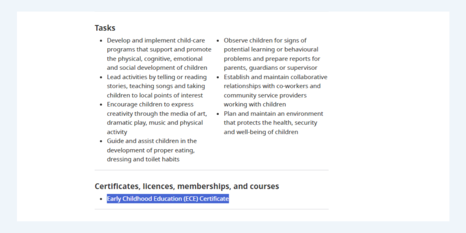Click the single word line "activity"
This screenshot has width=466, height=233.
tap(117, 132)
